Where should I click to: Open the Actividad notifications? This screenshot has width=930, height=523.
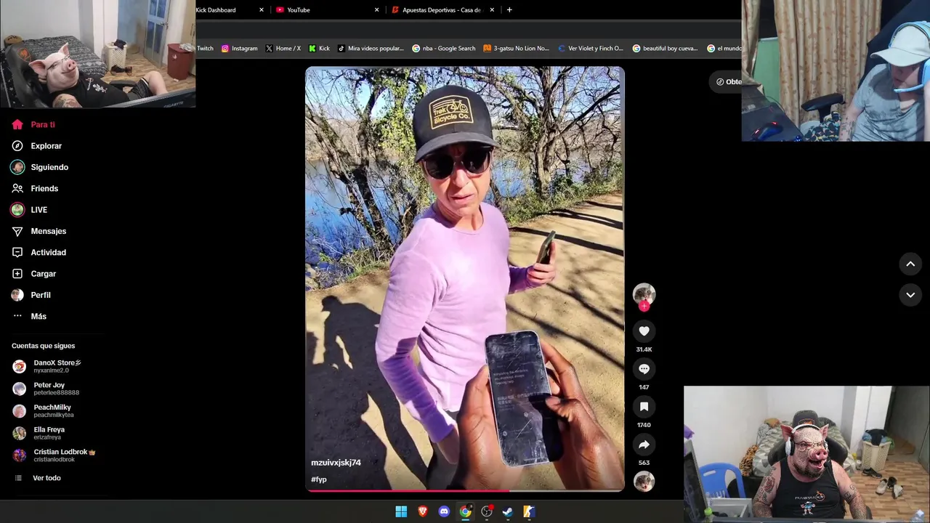pos(39,253)
